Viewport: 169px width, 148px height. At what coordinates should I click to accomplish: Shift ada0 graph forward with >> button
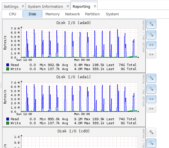[x=151, y=54]
